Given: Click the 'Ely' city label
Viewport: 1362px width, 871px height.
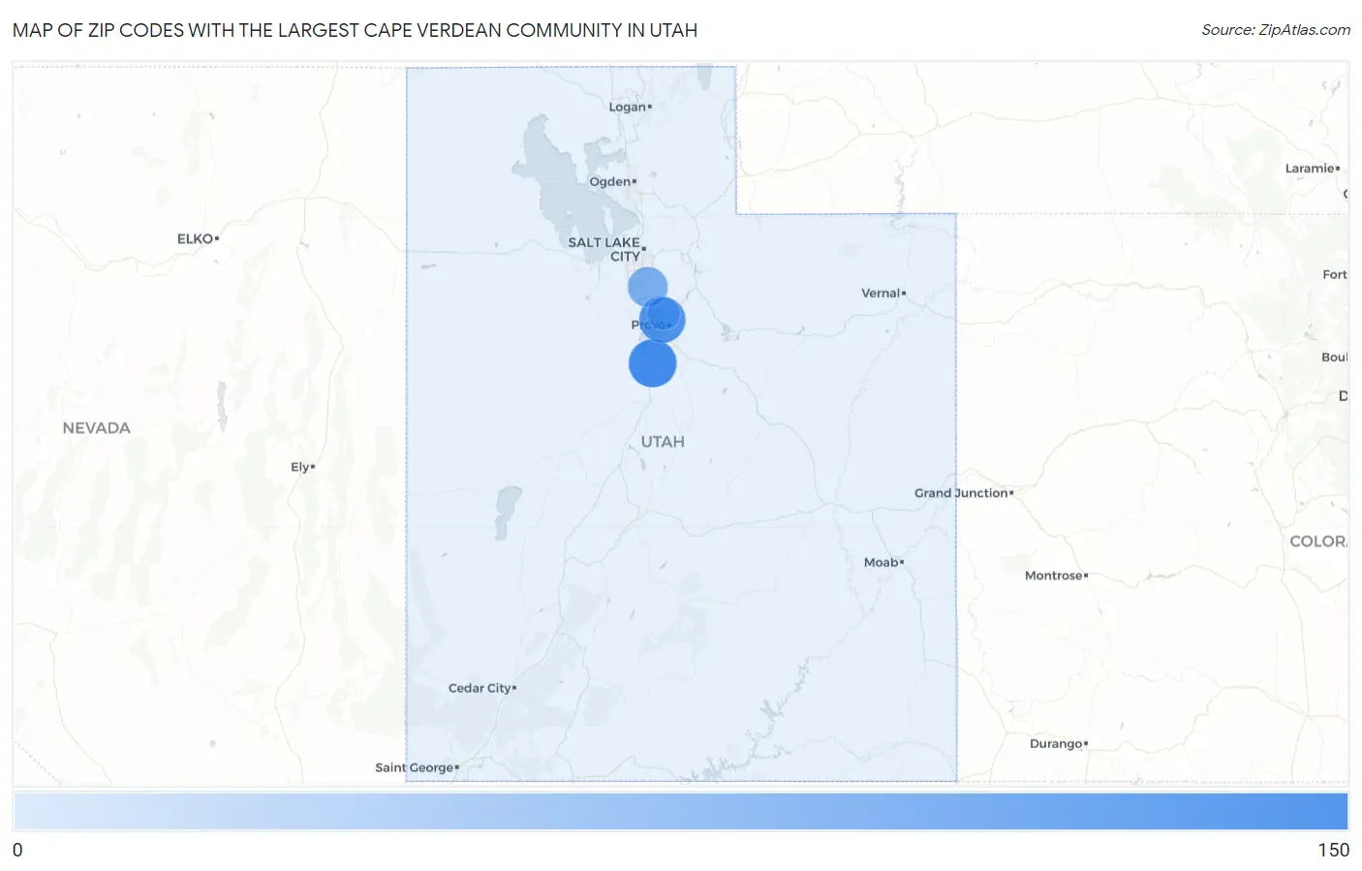Looking at the screenshot, I should (302, 467).
